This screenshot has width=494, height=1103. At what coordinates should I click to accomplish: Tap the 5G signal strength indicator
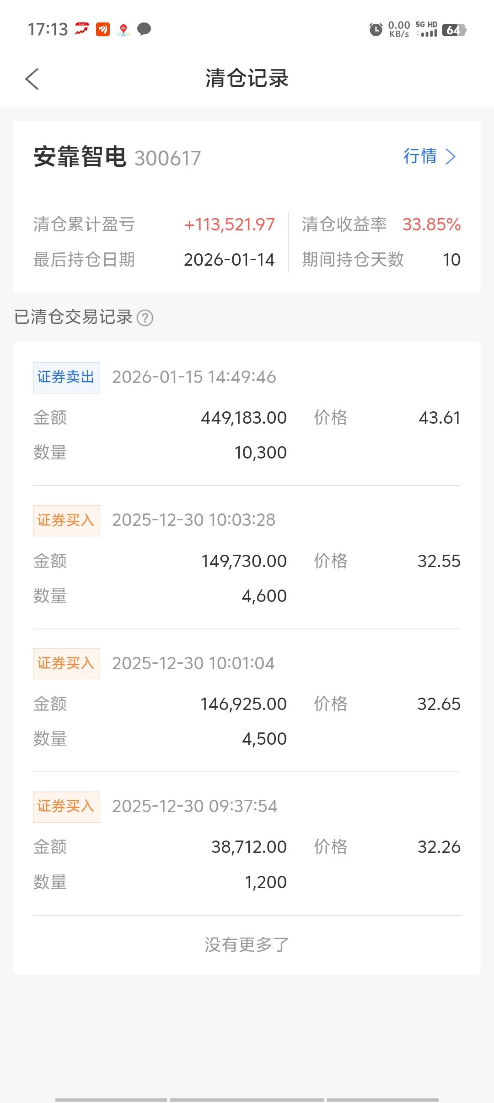(427, 29)
